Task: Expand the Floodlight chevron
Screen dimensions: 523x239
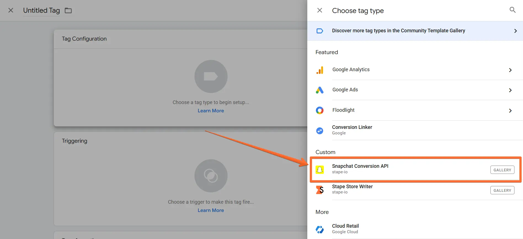Action: click(x=510, y=111)
